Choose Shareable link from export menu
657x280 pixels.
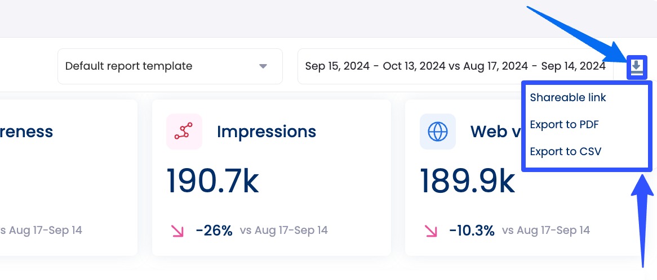coord(568,98)
